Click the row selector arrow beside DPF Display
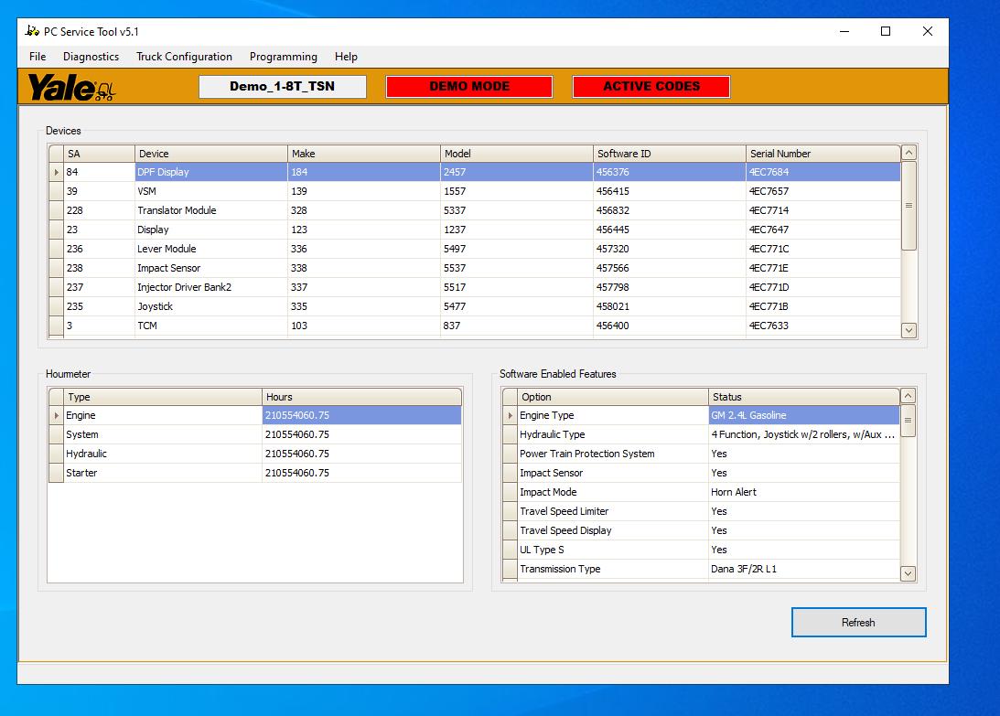This screenshot has width=1000, height=716. pos(58,172)
